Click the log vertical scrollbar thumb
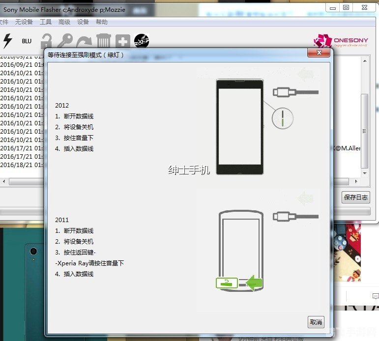The height and width of the screenshot is (341, 379). coord(365,130)
